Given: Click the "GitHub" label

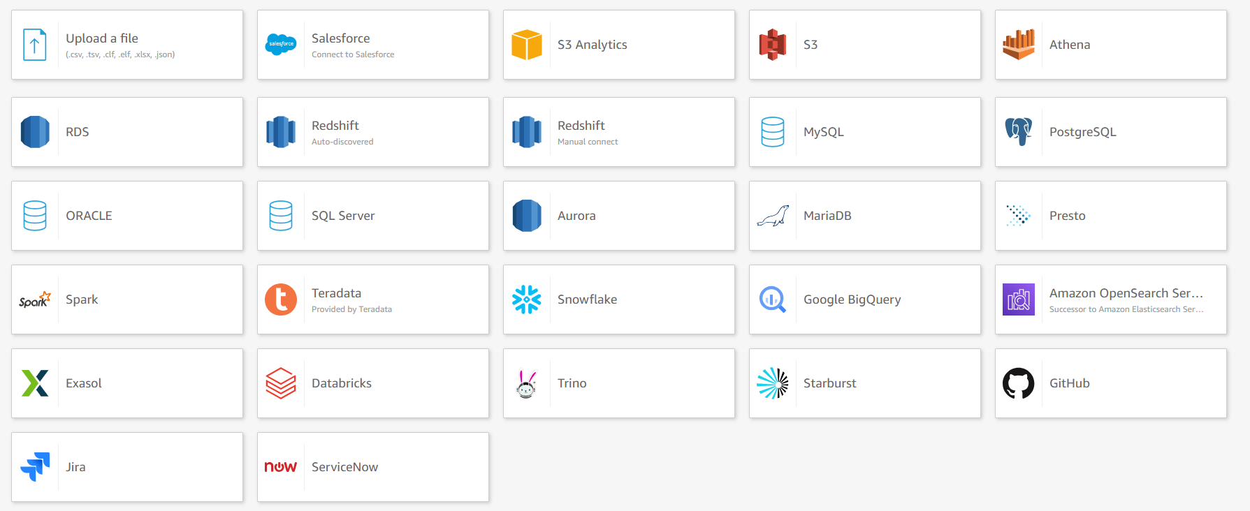Looking at the screenshot, I should (1070, 383).
